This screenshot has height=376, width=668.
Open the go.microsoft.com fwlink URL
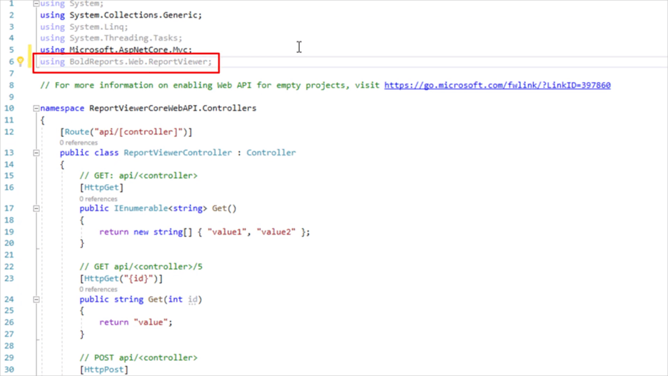[x=497, y=86]
